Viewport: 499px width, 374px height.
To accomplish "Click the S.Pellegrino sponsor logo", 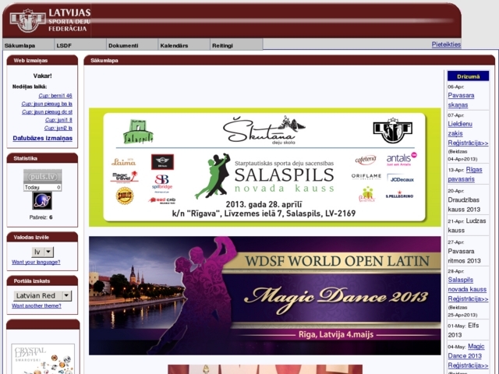I will tap(399, 195).
